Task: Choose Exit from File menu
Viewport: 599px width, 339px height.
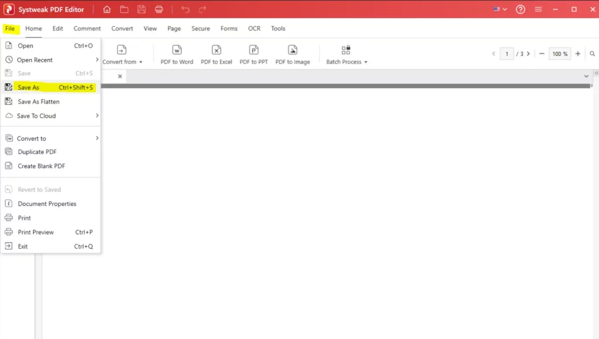Action: click(x=50, y=246)
